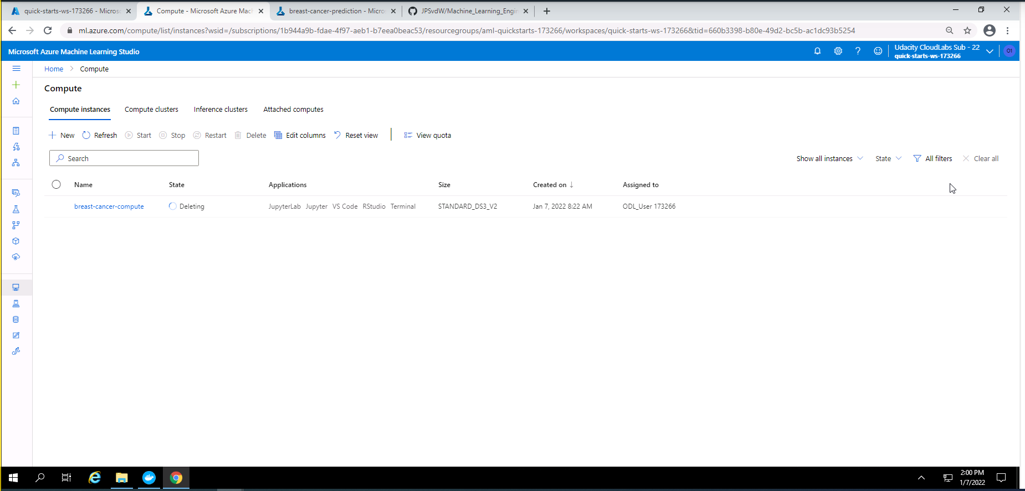Switch to Compute instances tab
Viewport: 1025px width, 491px height.
[80, 110]
